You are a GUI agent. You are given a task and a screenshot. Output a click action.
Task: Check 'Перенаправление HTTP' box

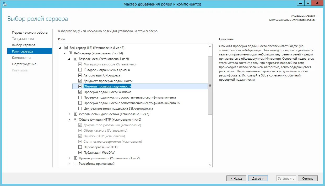[x=80, y=147]
